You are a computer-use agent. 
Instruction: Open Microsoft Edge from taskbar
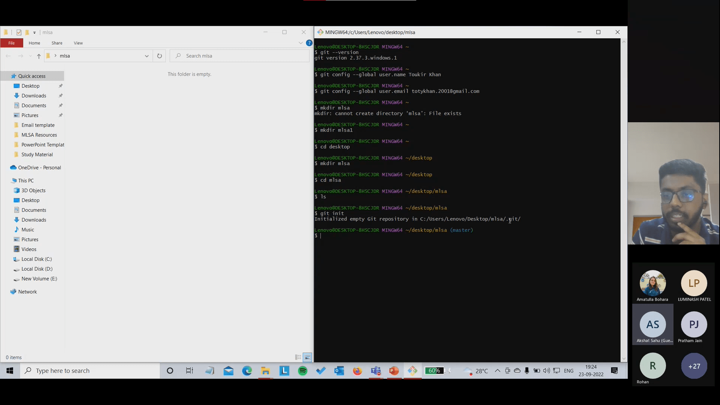(x=247, y=370)
